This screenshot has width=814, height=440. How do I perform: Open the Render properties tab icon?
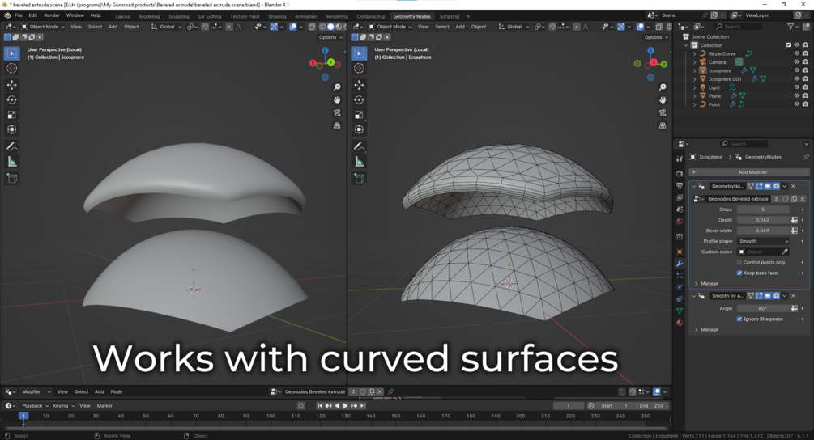pyautogui.click(x=680, y=174)
